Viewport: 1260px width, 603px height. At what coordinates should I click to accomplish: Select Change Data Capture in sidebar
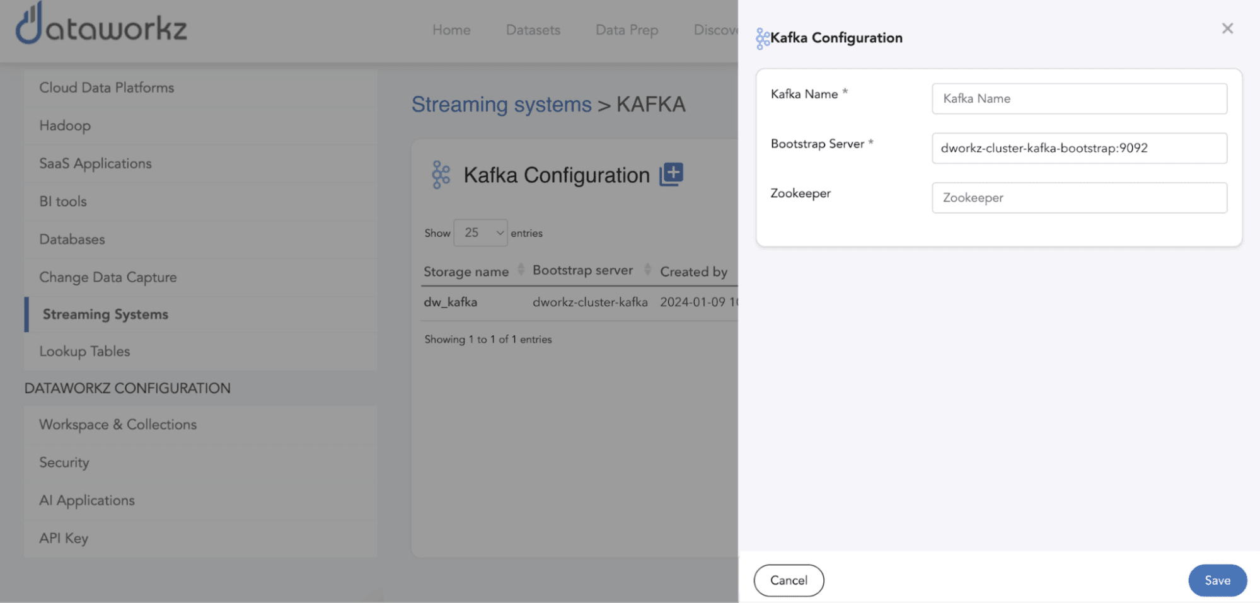point(108,277)
